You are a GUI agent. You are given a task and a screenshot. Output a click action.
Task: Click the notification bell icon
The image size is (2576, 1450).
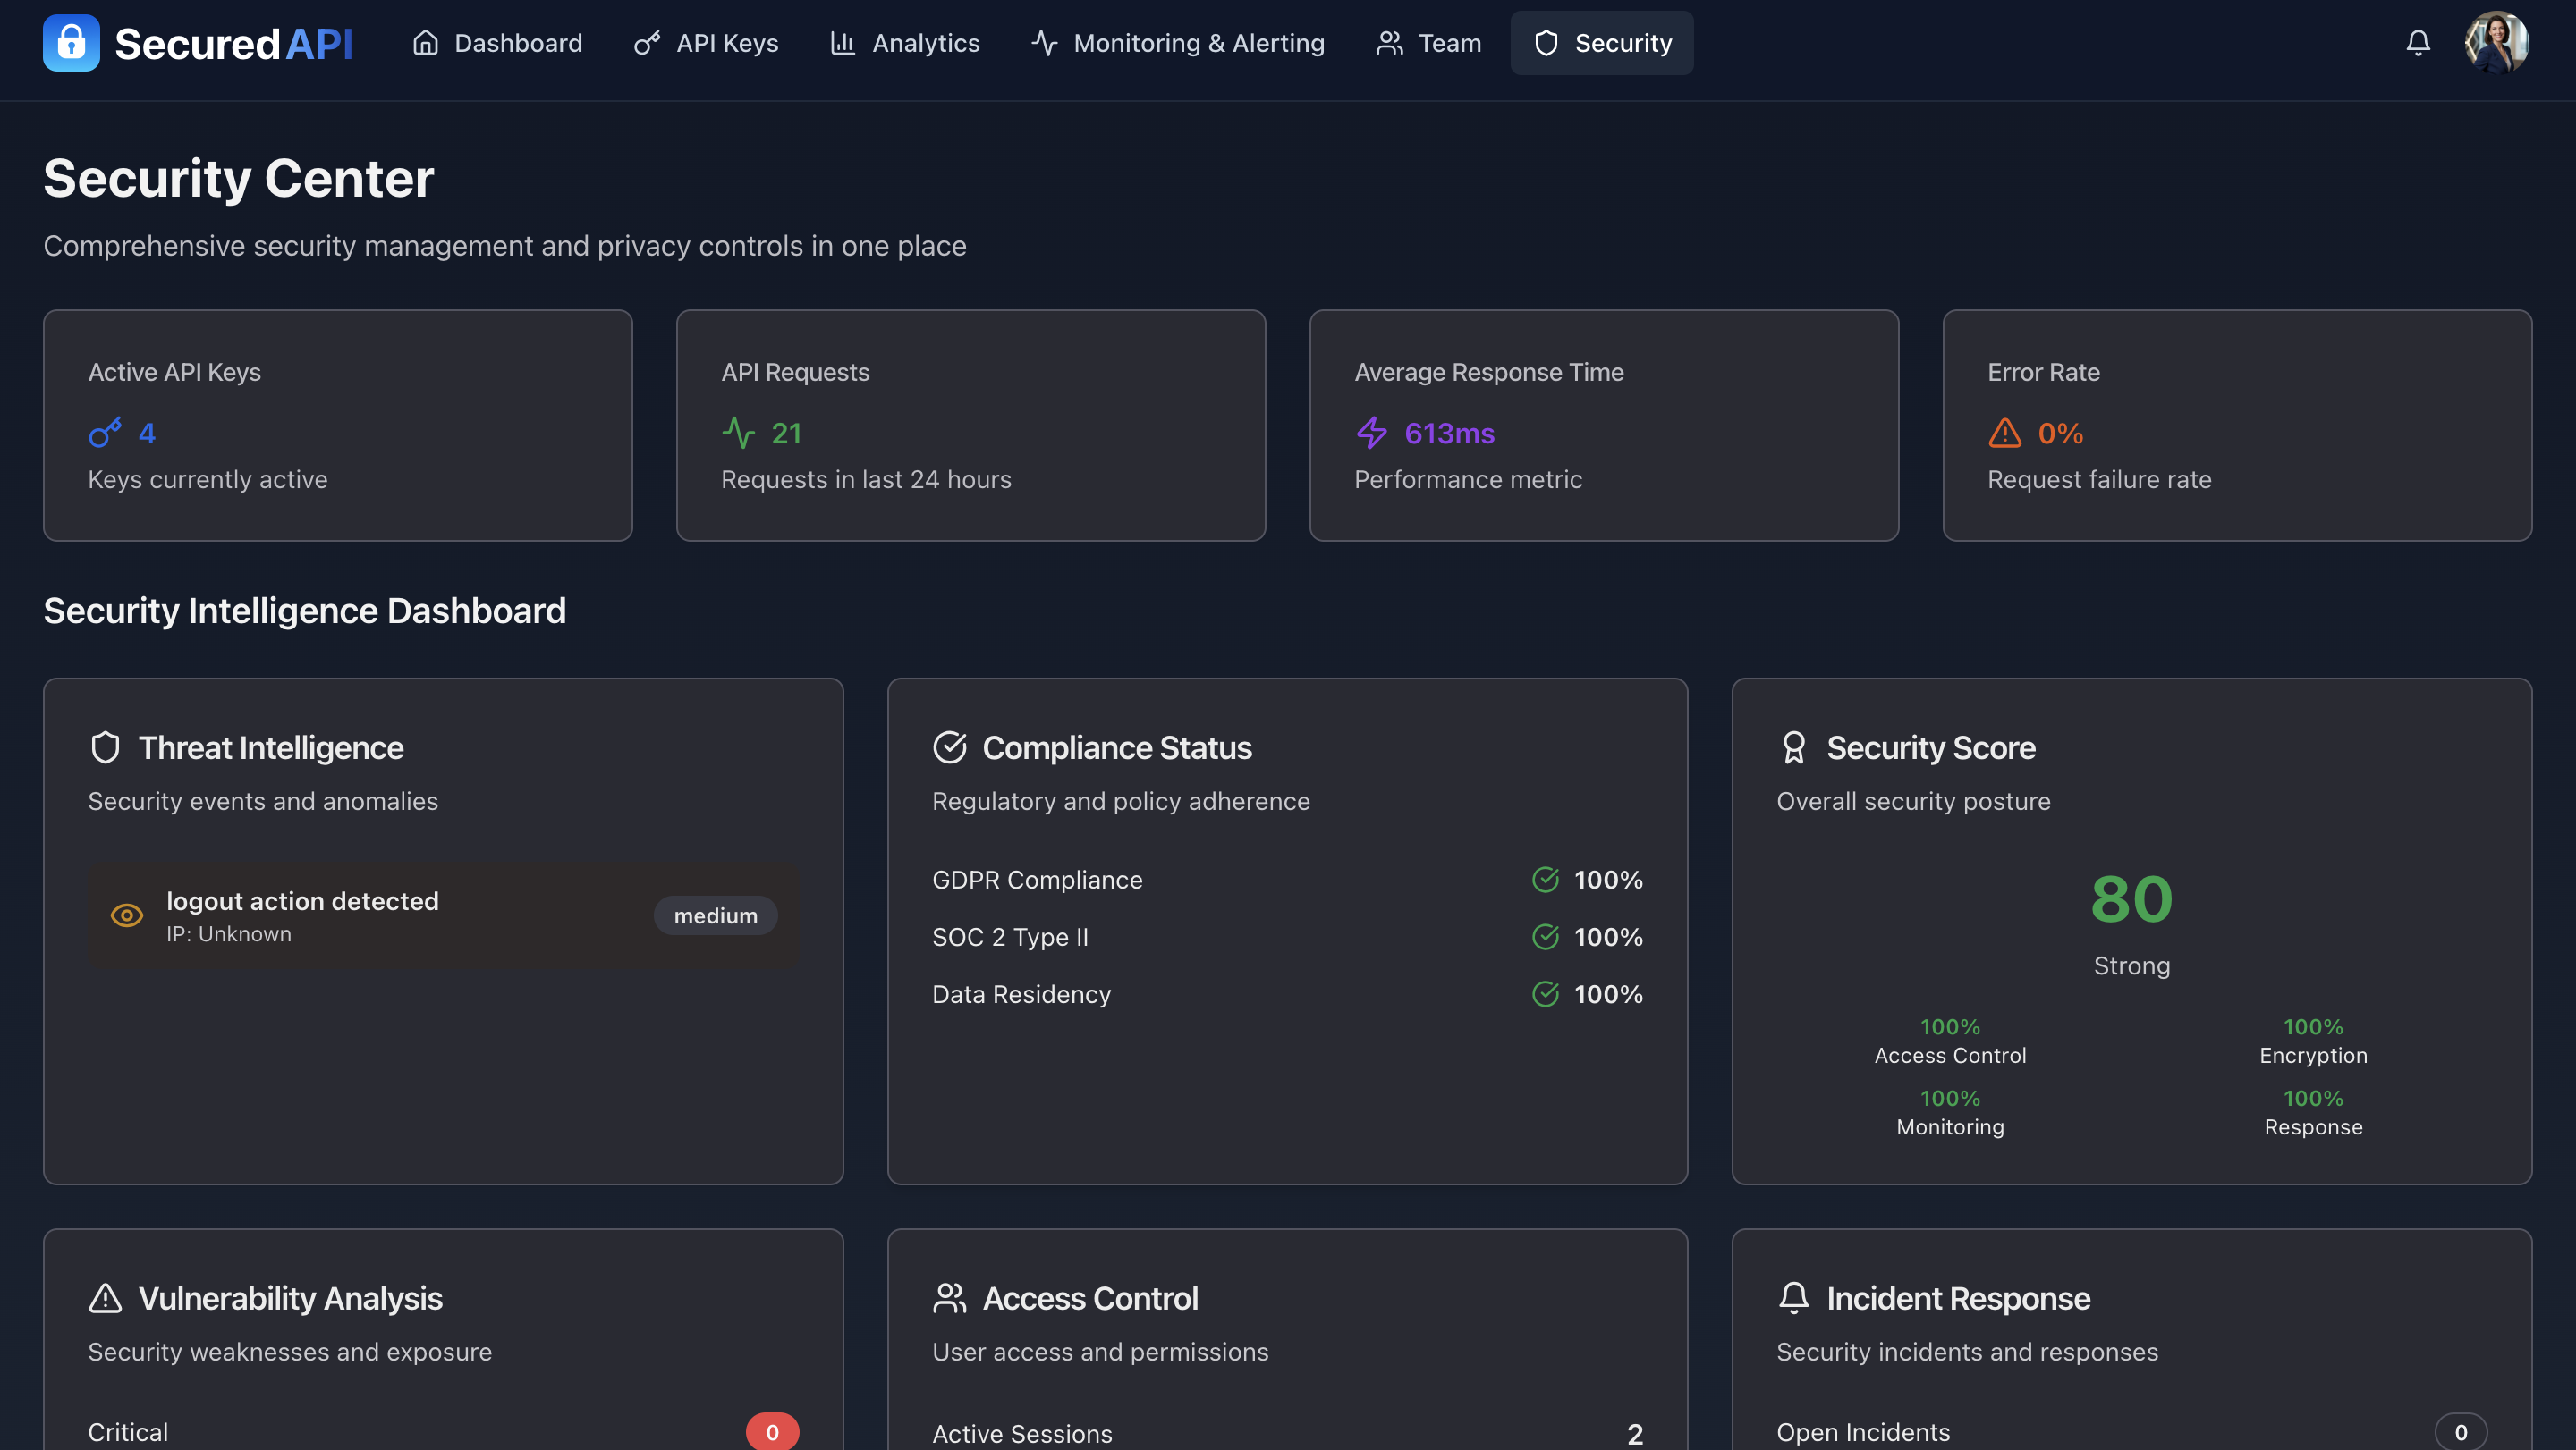[x=2418, y=43]
